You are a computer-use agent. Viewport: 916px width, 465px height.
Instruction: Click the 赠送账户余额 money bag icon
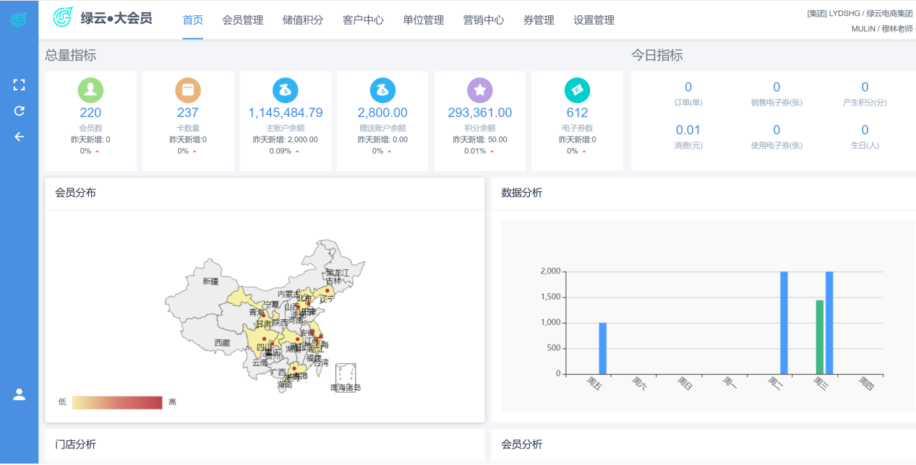click(382, 90)
